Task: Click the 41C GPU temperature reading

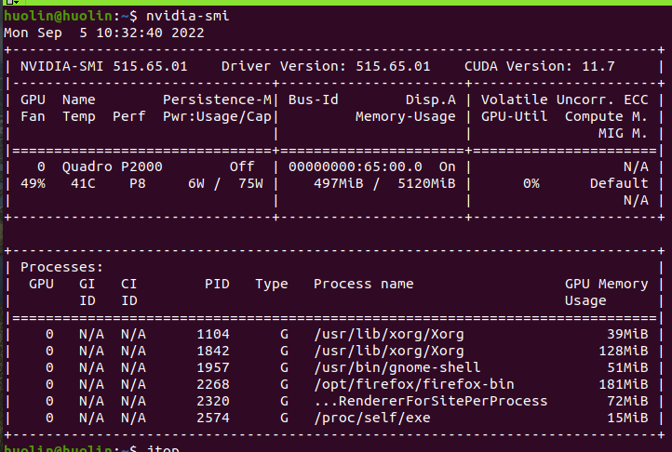Action: 76,183
